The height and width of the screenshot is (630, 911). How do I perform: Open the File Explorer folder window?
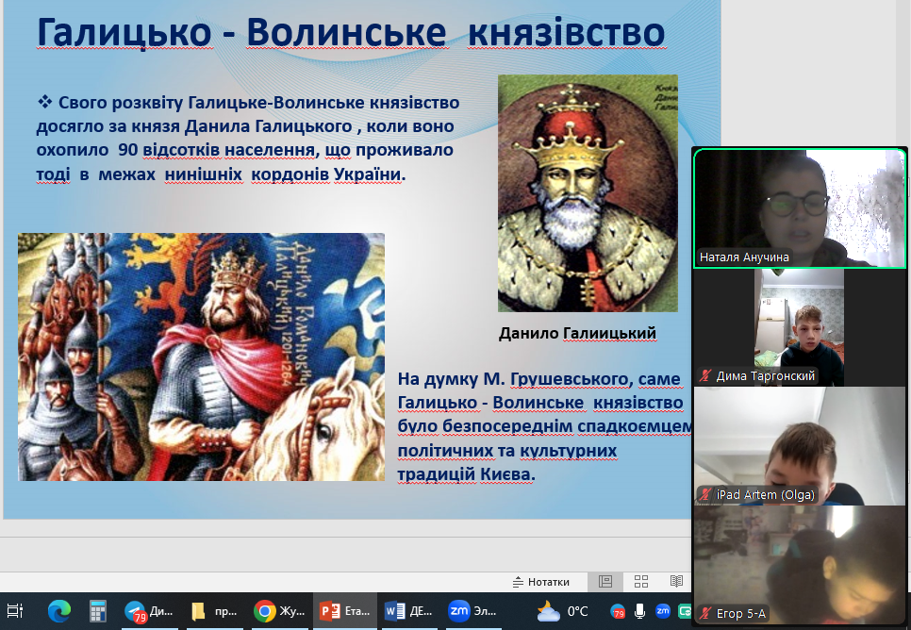pyautogui.click(x=214, y=611)
